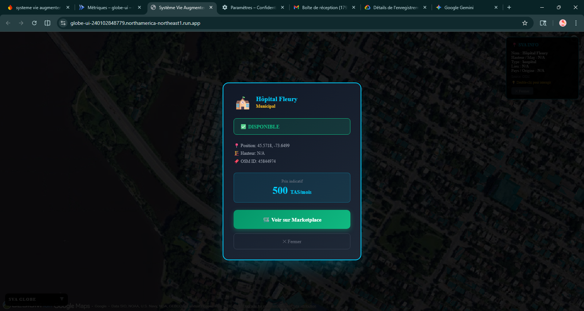
Task: Open a new browser tab
Action: click(509, 7)
